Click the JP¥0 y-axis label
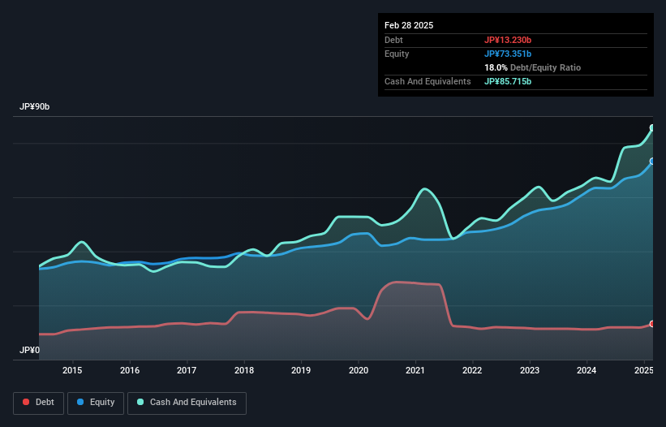The height and width of the screenshot is (427, 666). coord(30,350)
